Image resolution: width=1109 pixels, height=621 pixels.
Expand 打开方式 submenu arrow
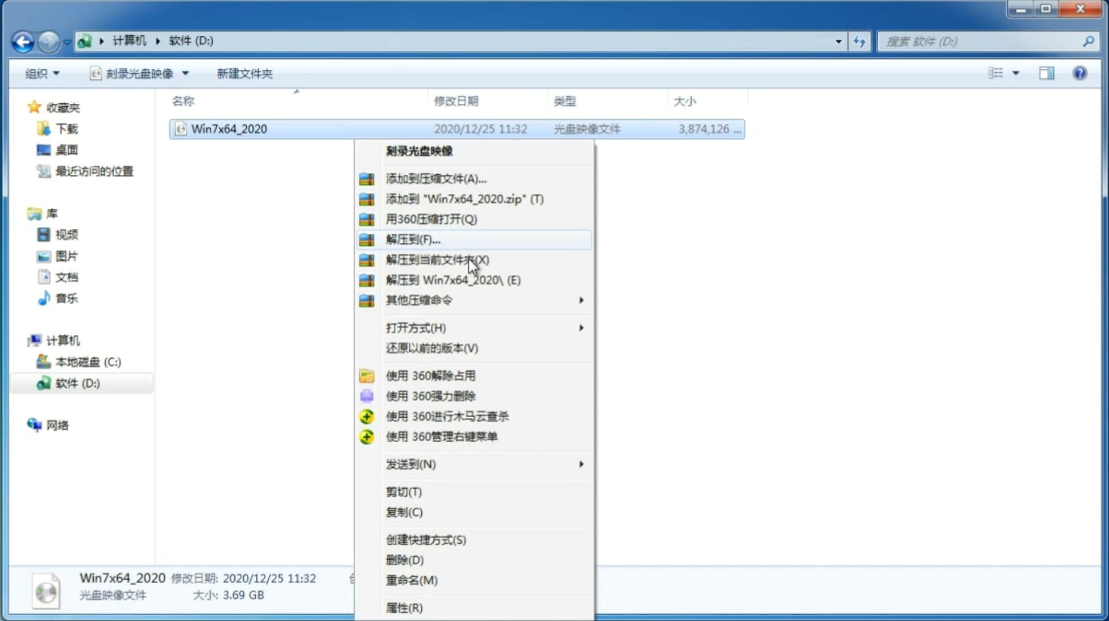(581, 327)
